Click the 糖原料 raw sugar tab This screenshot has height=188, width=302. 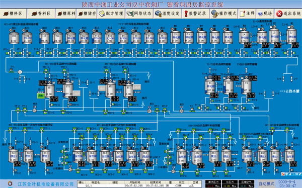point(66,14)
